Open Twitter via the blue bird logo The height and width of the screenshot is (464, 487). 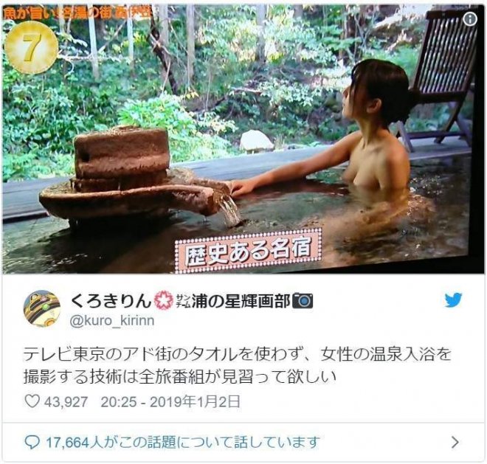(453, 300)
